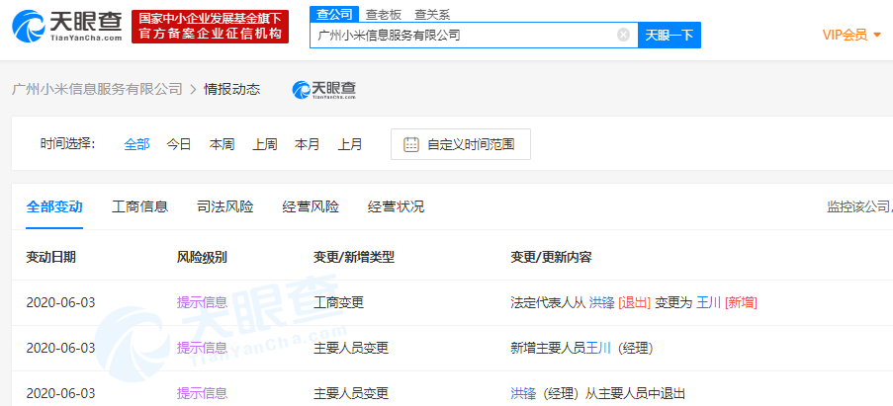This screenshot has width=893, height=406.
Task: Click 变更/新增类型 column header
Action: (354, 257)
